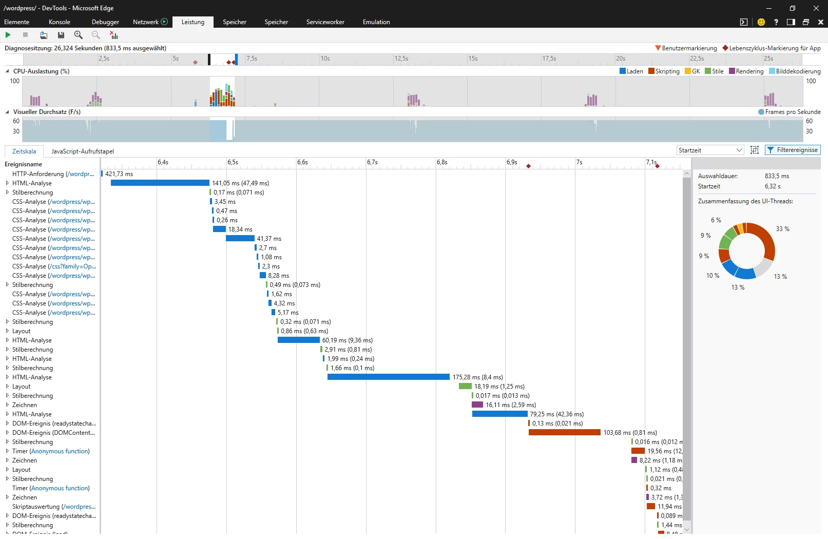Open the Anonymous function link in the 19,56 ms Timer row
Image resolution: width=828 pixels, height=539 pixels.
(60, 451)
